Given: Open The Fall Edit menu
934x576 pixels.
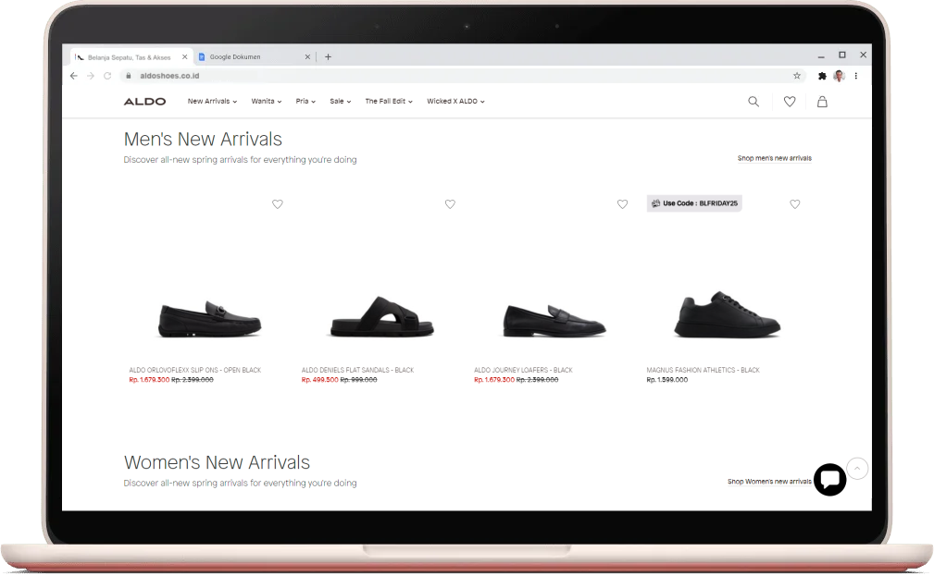Looking at the screenshot, I should click(x=389, y=102).
